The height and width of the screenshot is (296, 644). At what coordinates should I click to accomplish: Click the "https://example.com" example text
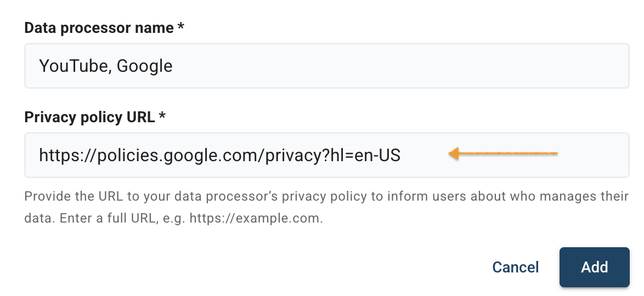[x=256, y=218]
